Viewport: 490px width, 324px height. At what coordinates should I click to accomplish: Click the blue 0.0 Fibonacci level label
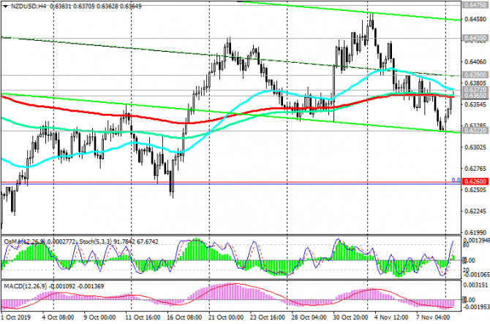(456, 180)
